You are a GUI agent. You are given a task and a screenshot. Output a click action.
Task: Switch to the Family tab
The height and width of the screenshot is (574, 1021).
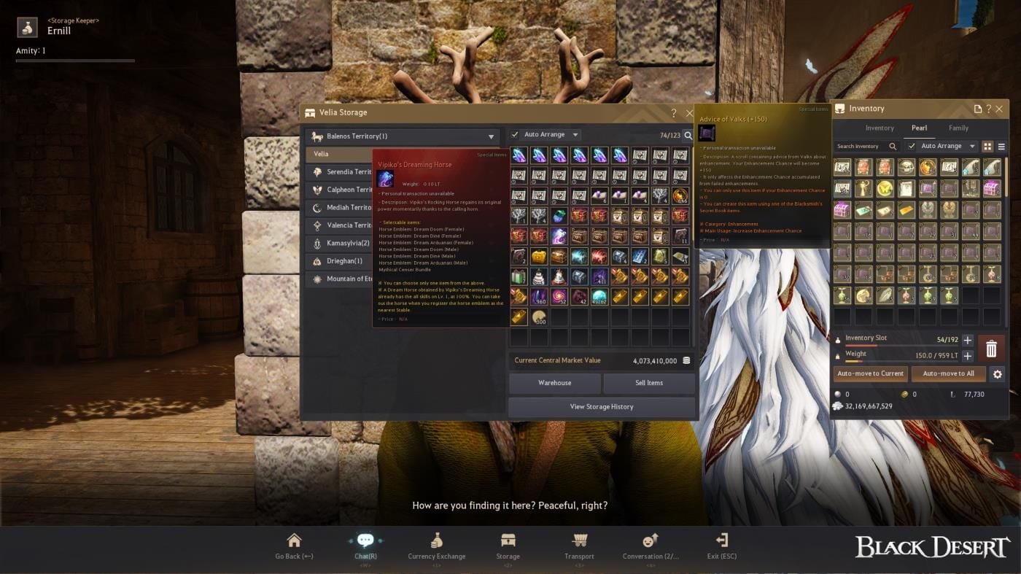point(958,128)
